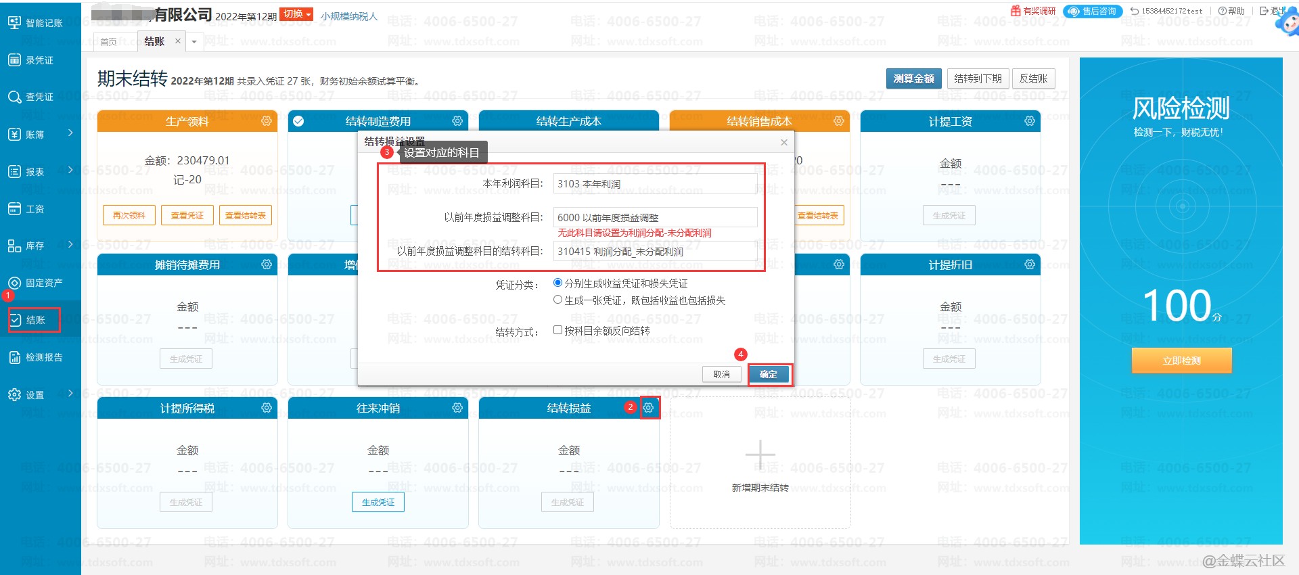Image resolution: width=1299 pixels, height=575 pixels.
Task: Select 生成一张凭证 radio option
Action: 558,300
